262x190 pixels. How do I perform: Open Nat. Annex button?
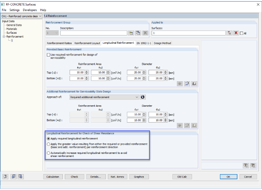(x=118, y=177)
